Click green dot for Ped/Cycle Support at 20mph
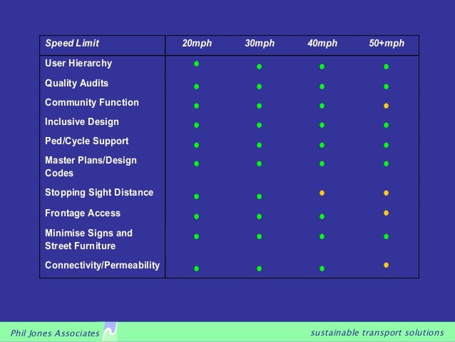 click(x=196, y=145)
